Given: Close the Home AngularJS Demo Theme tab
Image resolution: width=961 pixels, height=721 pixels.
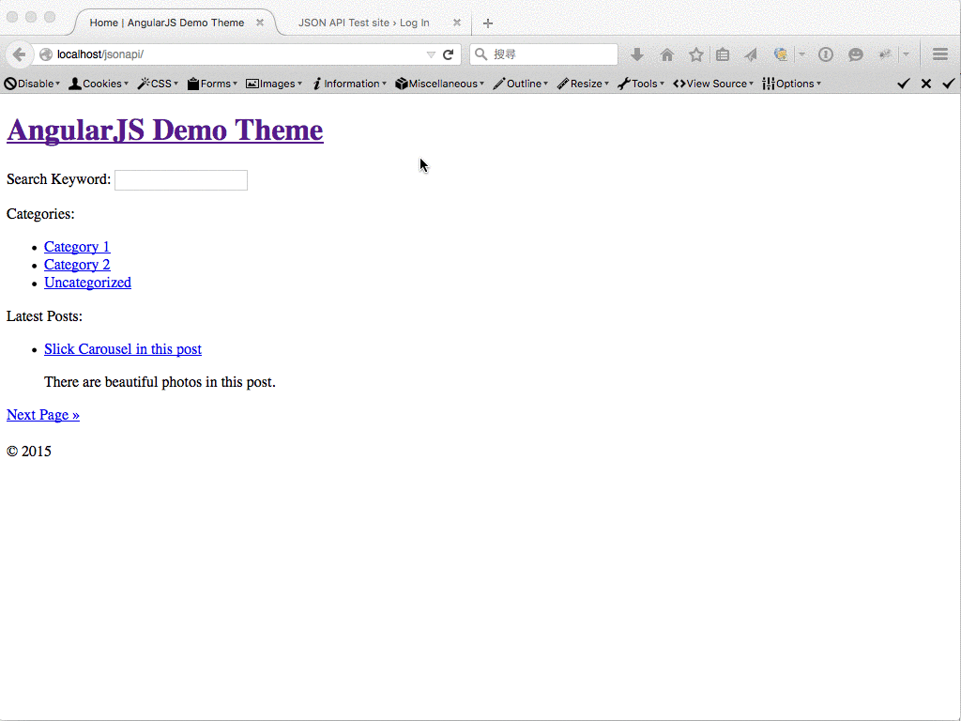Looking at the screenshot, I should click(x=260, y=23).
